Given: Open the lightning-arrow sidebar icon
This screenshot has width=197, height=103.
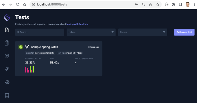Looking at the screenshot, I should 7,82.
